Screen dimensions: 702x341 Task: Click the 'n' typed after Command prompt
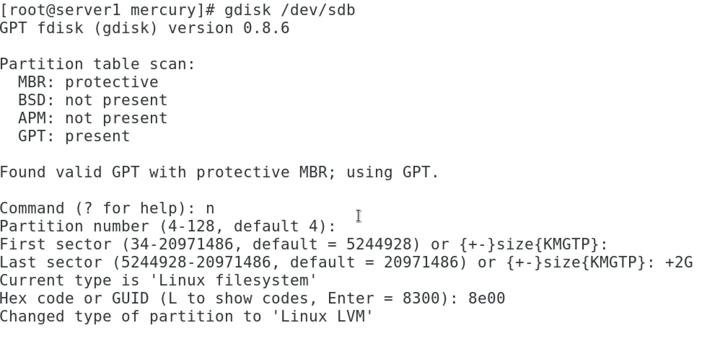click(x=210, y=209)
